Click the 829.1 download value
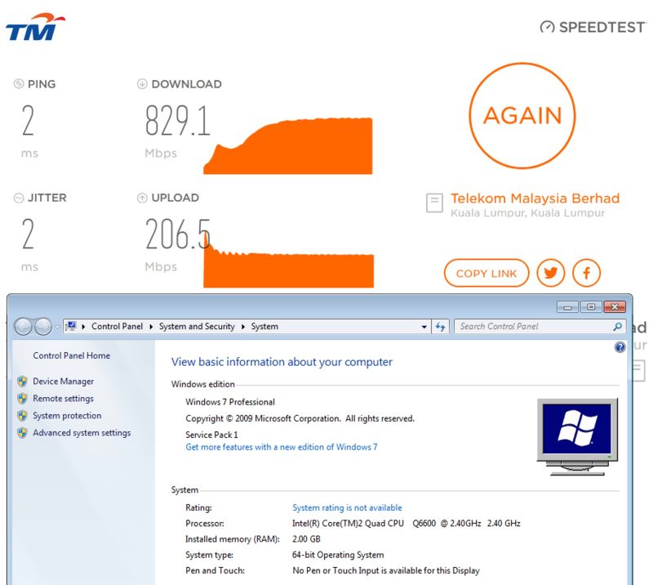The height and width of the screenshot is (585, 653). (x=178, y=121)
